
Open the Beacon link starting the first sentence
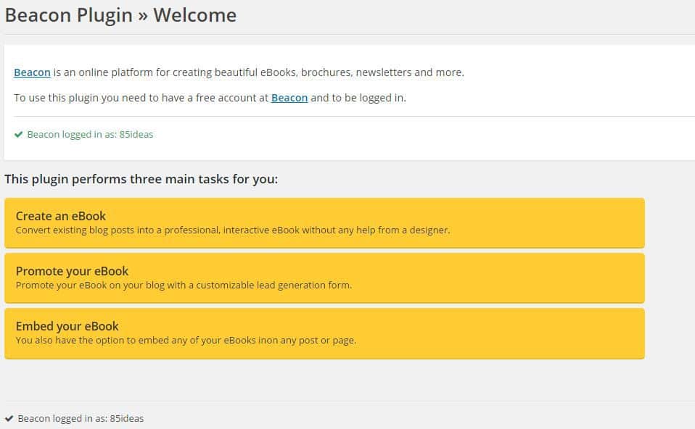32,72
